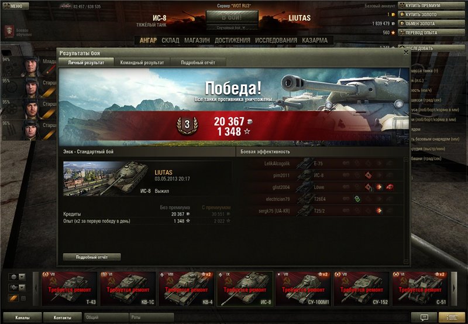
Task: Open the Исследования menu section
Action: click(276, 40)
